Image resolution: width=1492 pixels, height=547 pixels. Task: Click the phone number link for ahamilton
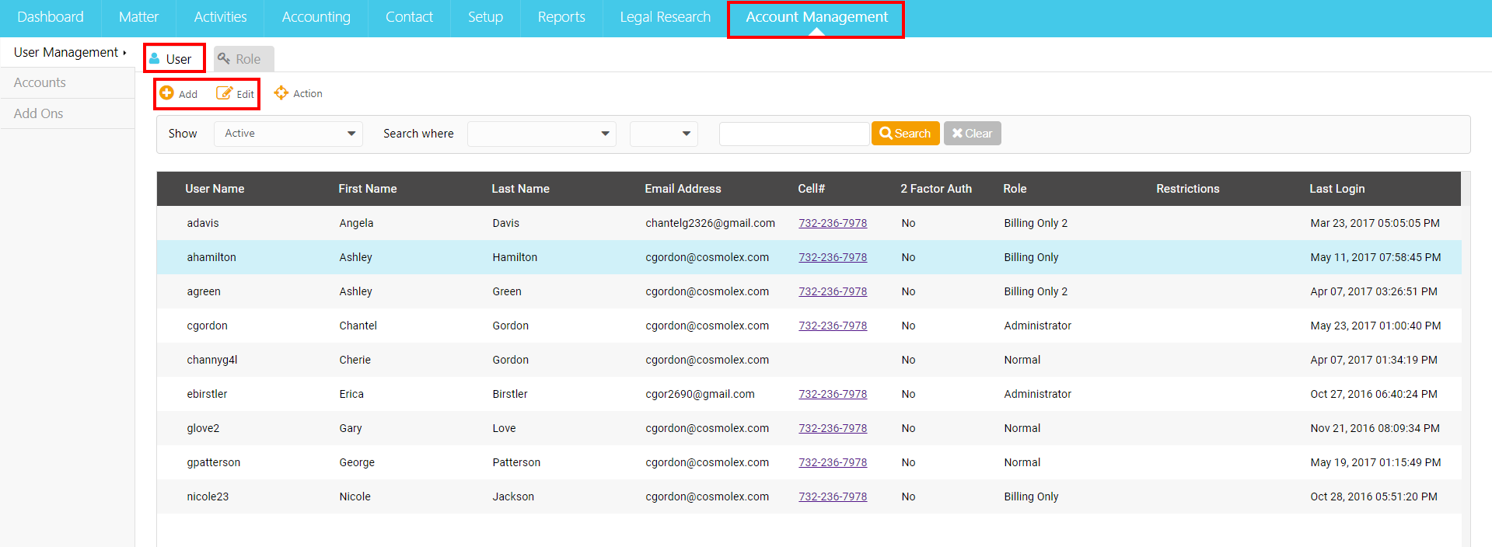click(833, 257)
